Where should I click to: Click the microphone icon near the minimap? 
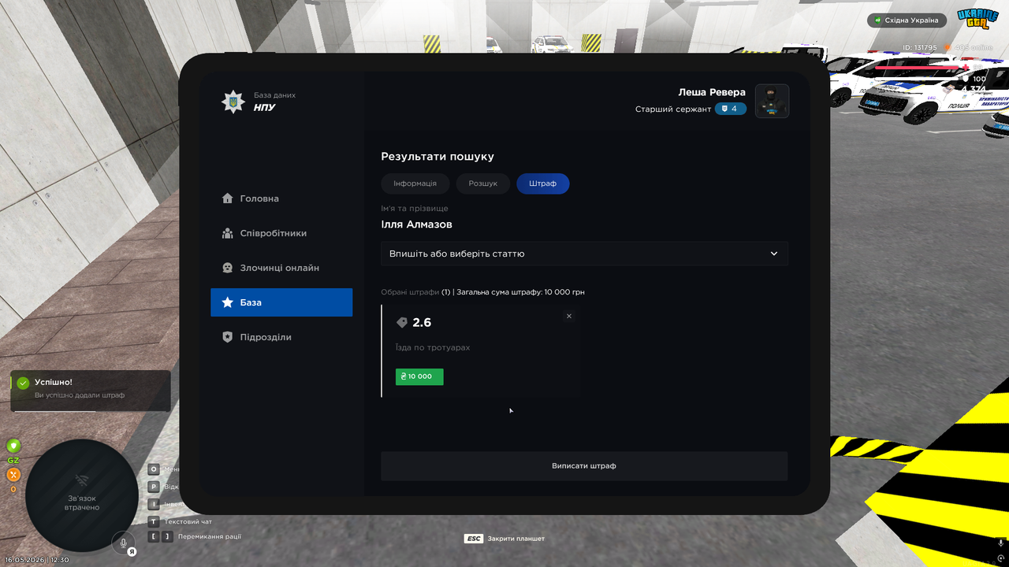coord(122,542)
